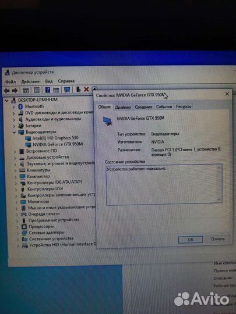Click the OK button
This screenshot has width=236, height=314.
coord(191,240)
